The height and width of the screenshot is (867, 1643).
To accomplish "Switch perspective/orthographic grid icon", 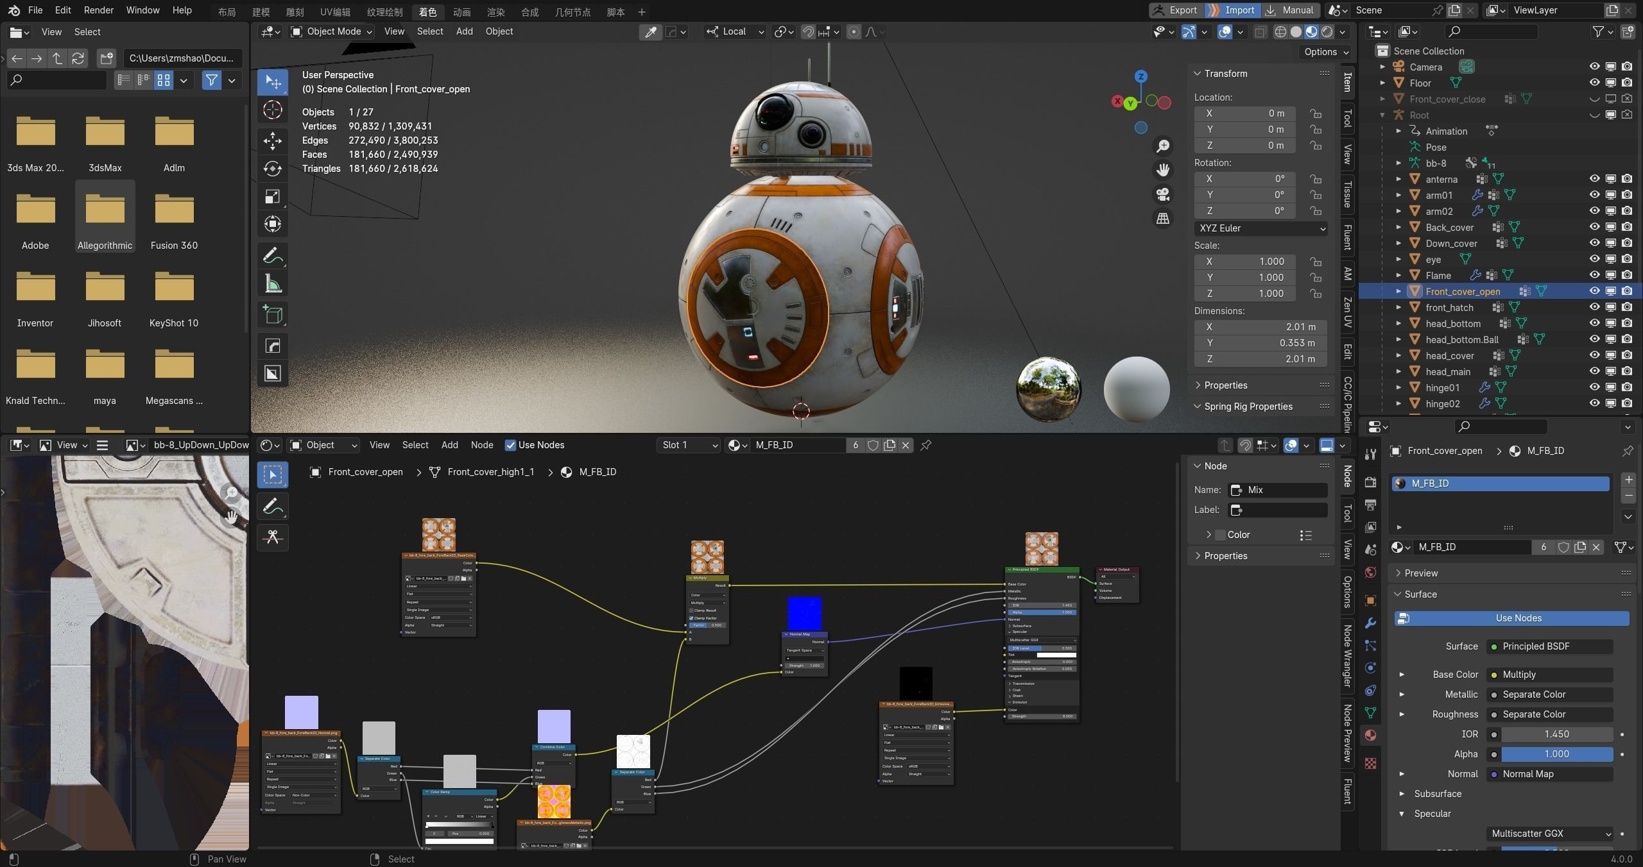I will [1163, 219].
